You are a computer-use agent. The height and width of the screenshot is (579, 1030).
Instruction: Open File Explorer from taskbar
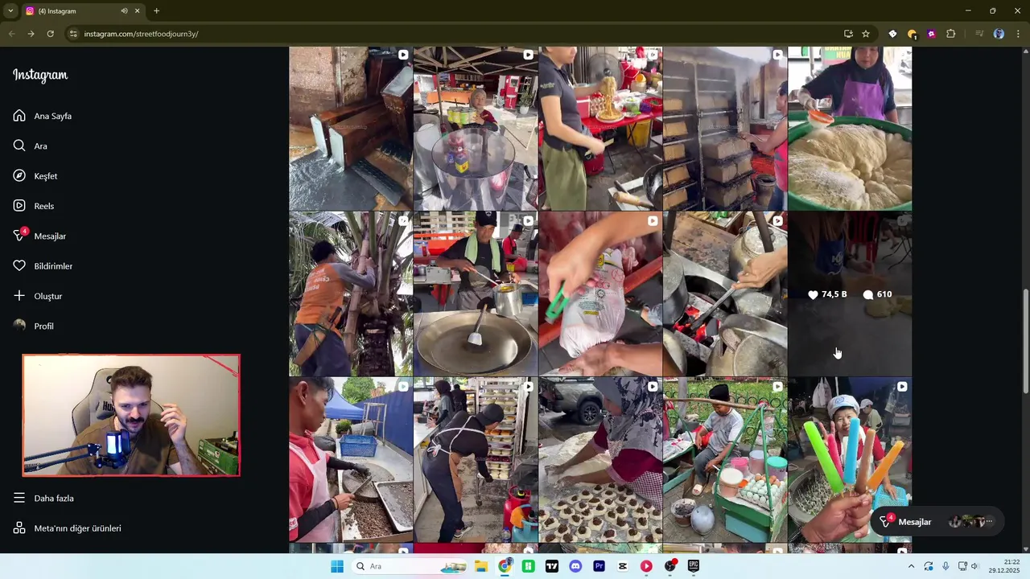pyautogui.click(x=481, y=566)
